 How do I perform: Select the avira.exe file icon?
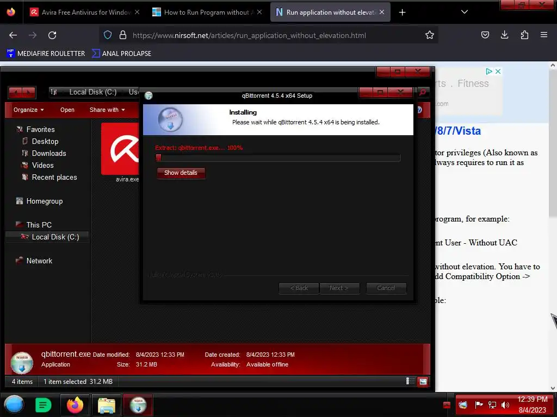121,149
